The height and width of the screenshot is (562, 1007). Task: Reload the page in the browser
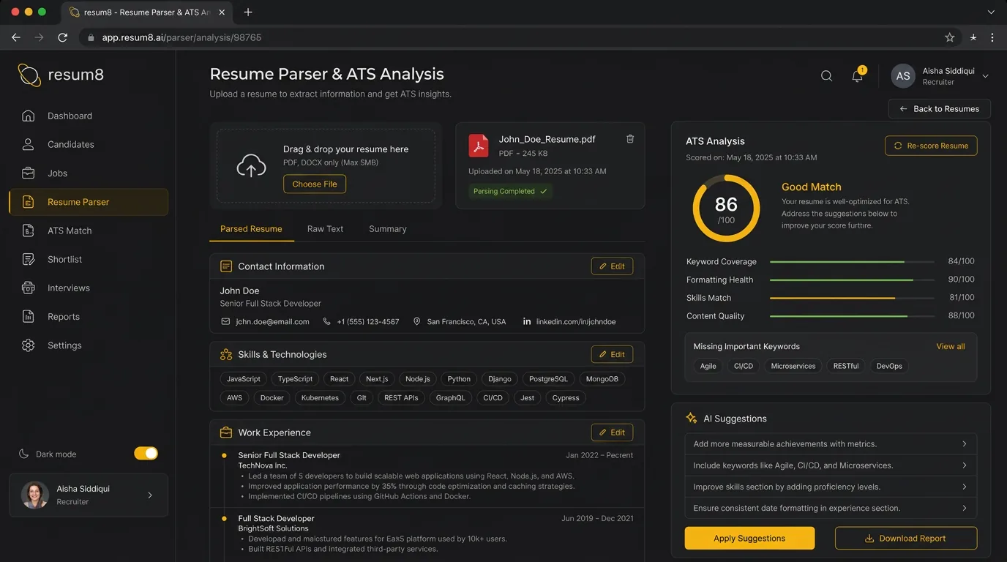(x=63, y=37)
